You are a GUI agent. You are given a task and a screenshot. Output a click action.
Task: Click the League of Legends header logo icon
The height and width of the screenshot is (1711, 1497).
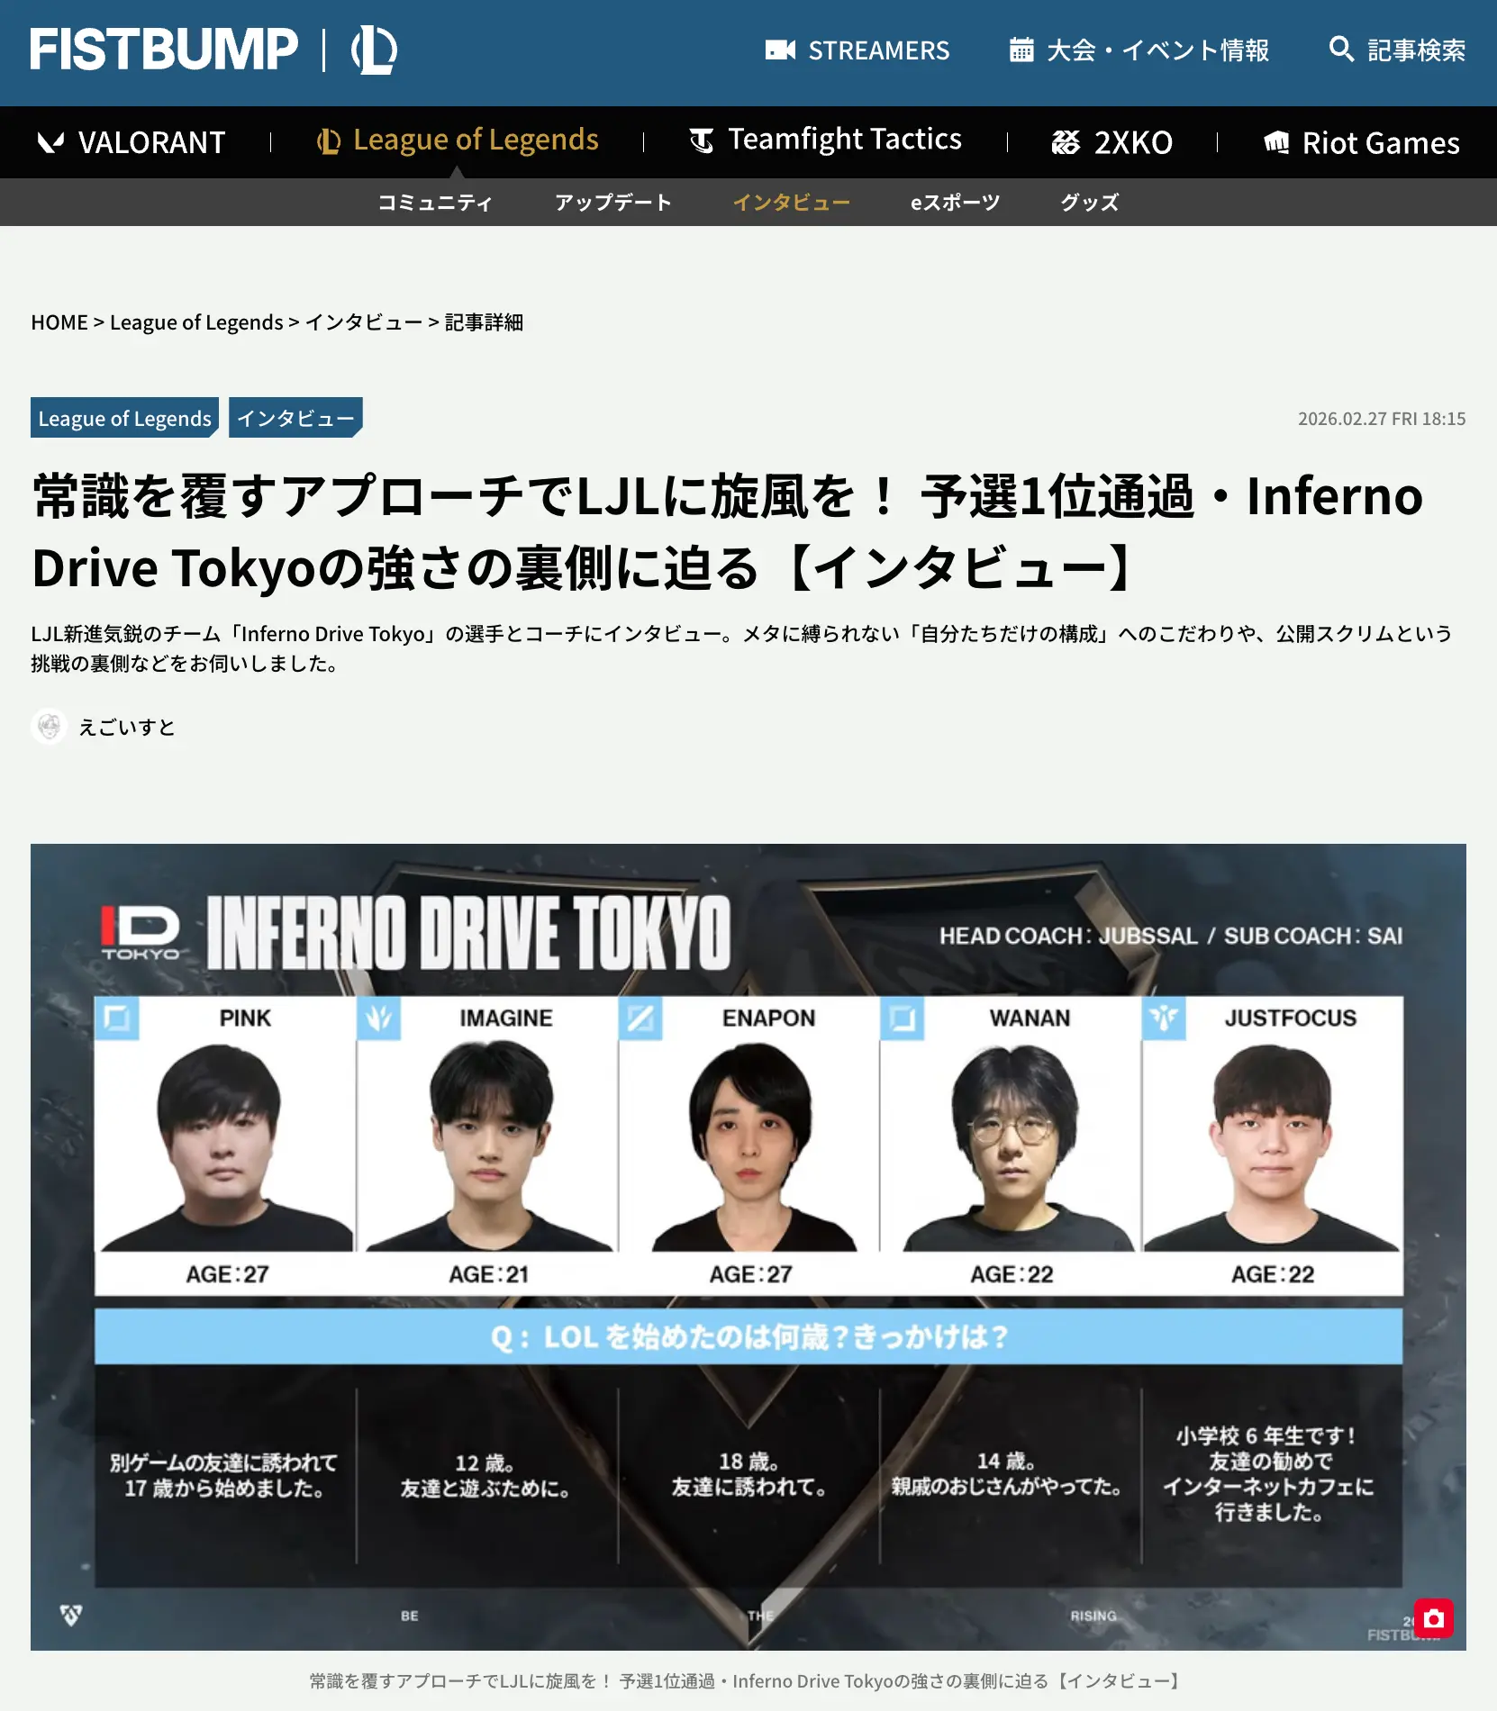point(374,50)
